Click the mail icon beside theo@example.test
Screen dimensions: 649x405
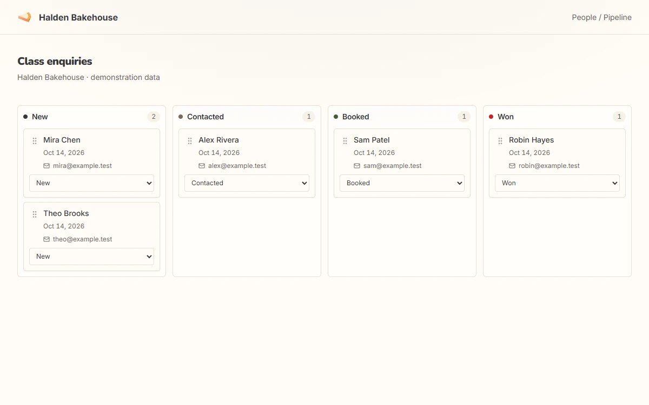47,239
